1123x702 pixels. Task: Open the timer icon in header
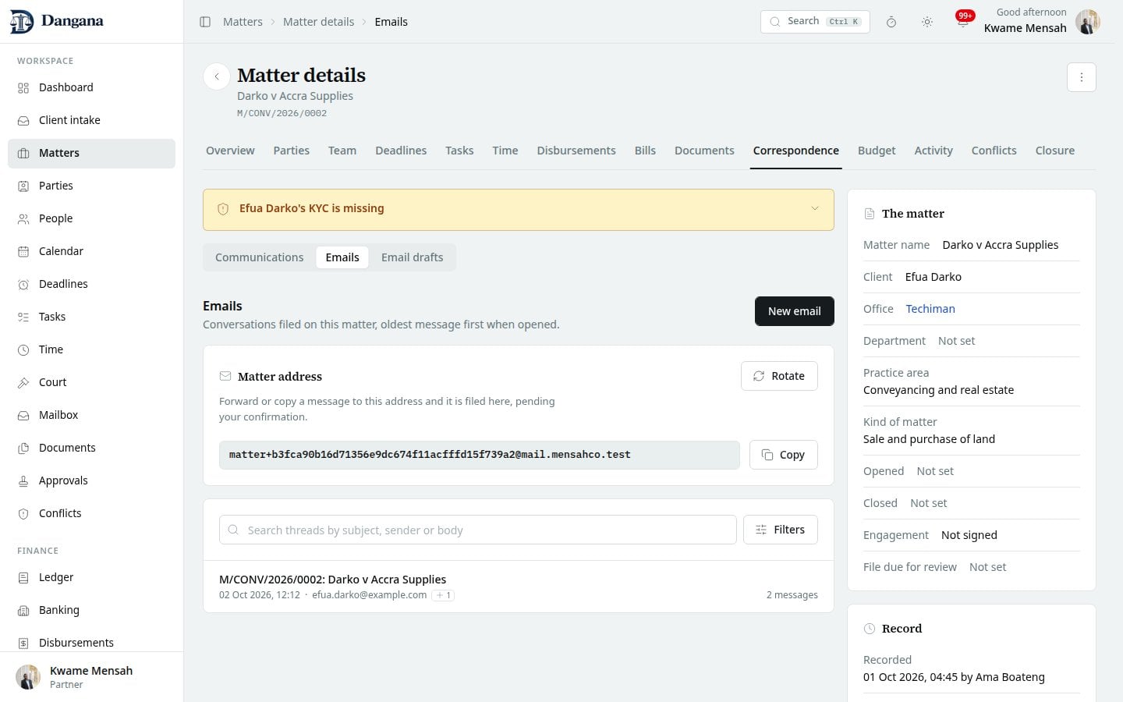point(891,22)
